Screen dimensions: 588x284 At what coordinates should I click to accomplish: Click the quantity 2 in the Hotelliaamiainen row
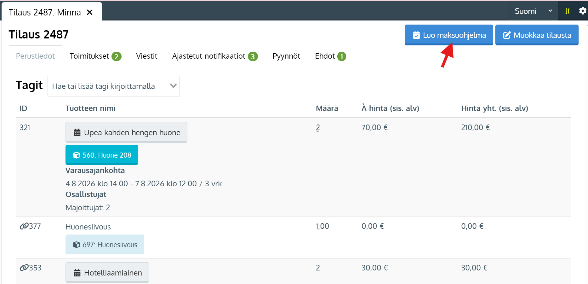(x=318, y=268)
